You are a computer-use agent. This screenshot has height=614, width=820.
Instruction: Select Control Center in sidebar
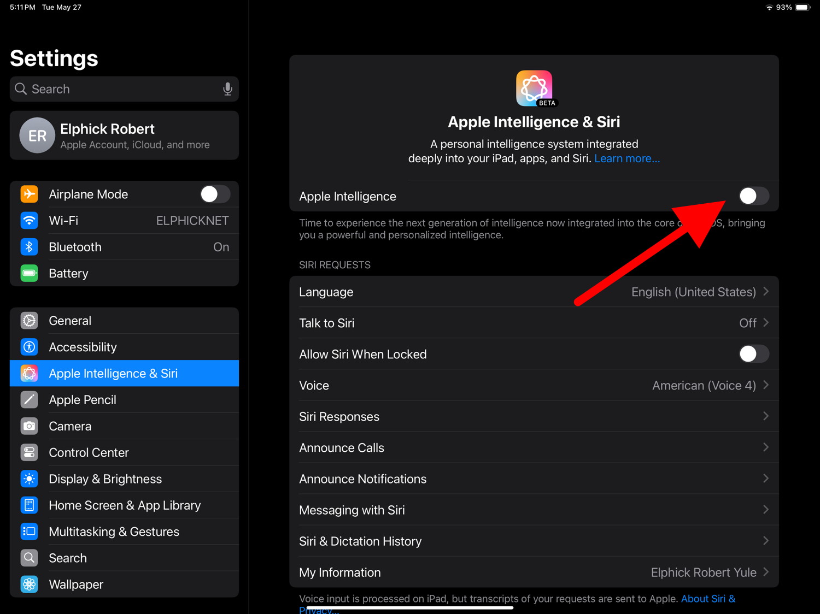(89, 452)
